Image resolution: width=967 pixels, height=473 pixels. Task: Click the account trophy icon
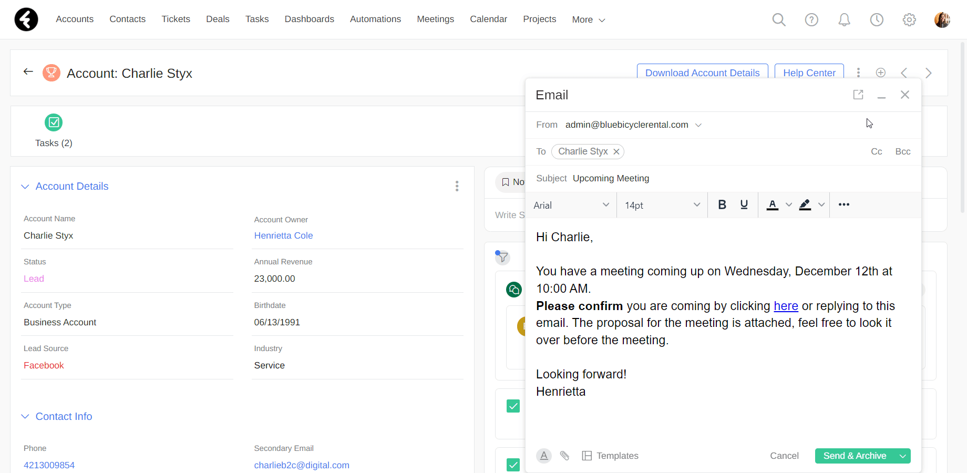click(52, 73)
